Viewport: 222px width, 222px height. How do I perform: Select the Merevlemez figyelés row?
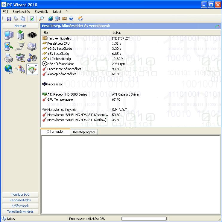tap(131, 110)
